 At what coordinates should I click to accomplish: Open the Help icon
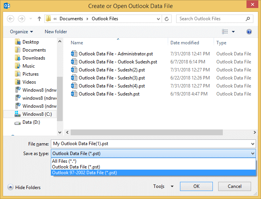pyautogui.click(x=249, y=32)
